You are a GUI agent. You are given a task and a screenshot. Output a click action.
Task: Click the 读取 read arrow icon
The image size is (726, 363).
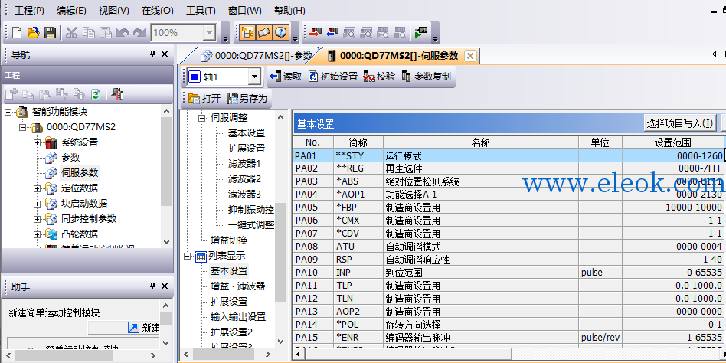[x=276, y=77]
